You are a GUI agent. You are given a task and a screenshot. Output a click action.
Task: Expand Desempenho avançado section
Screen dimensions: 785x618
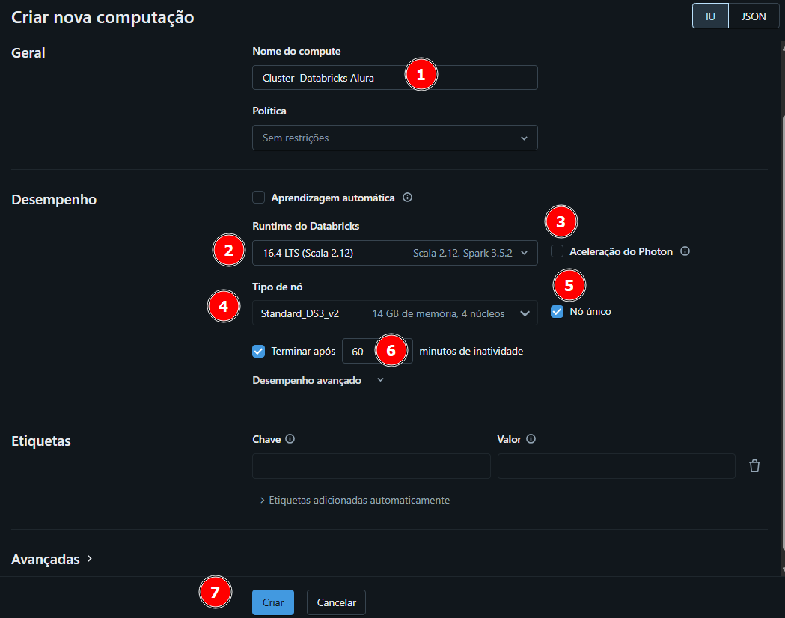pos(318,380)
